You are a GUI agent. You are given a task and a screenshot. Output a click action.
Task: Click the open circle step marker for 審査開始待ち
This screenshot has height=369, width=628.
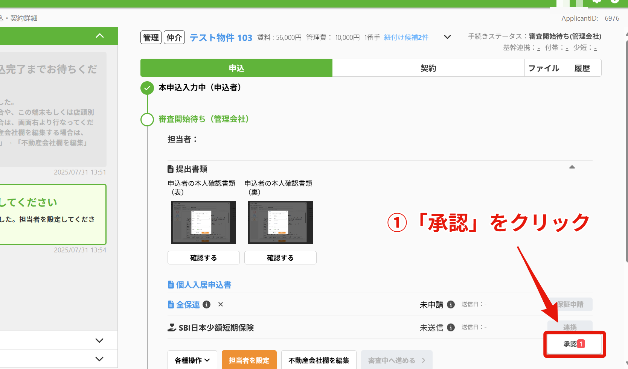click(x=147, y=120)
